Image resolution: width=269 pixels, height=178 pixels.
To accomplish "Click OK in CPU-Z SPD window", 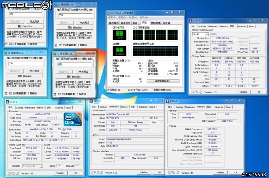I will (x=259, y=92).
